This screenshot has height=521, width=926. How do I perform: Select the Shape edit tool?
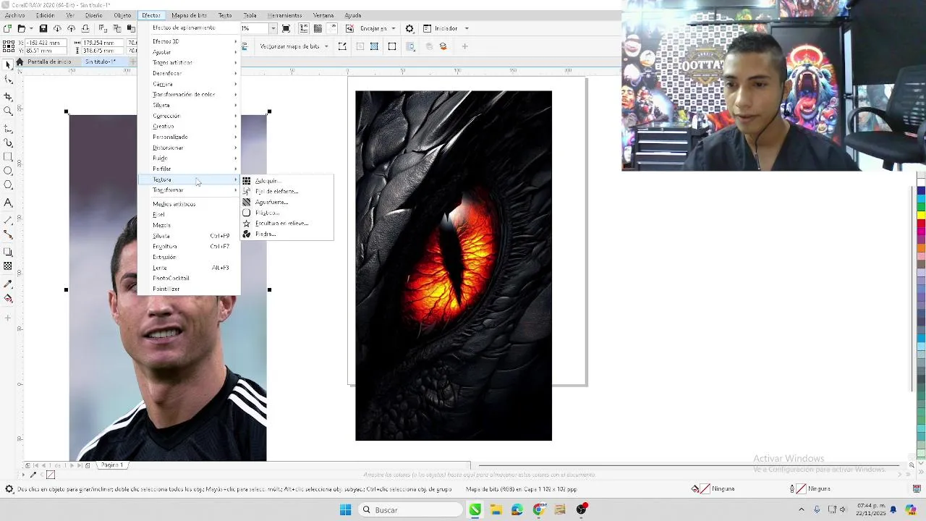pyautogui.click(x=8, y=80)
